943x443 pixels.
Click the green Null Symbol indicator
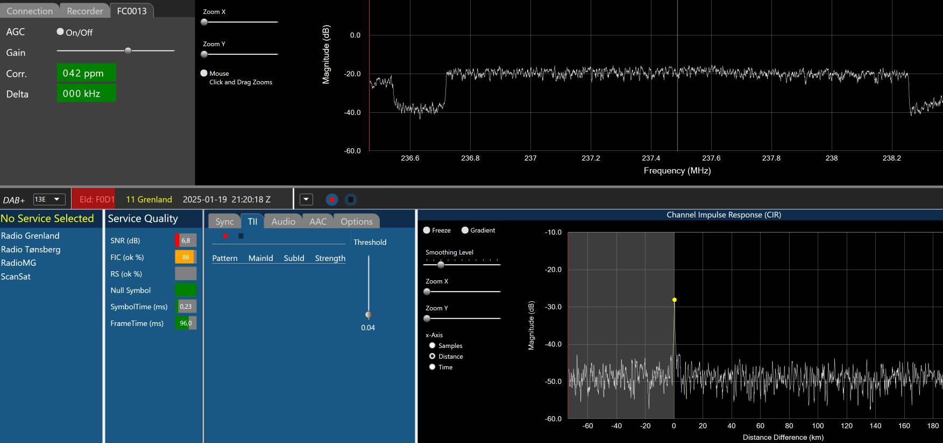point(186,290)
